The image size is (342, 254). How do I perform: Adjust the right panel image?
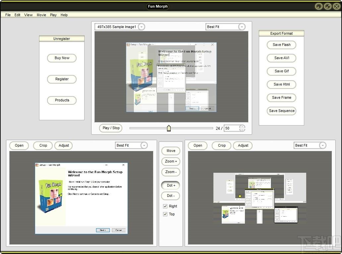point(243,145)
